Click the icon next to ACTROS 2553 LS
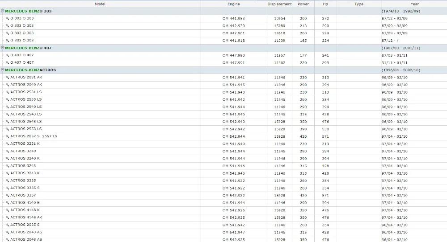 (8, 129)
